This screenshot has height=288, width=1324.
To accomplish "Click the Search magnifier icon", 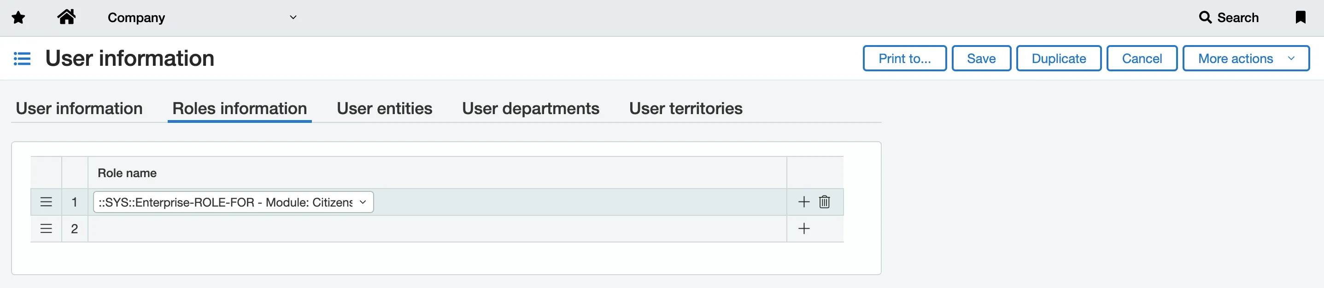I will (x=1205, y=17).
